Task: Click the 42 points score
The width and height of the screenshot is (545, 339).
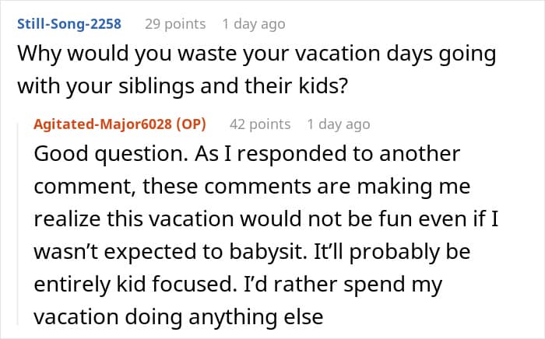Action: 260,124
